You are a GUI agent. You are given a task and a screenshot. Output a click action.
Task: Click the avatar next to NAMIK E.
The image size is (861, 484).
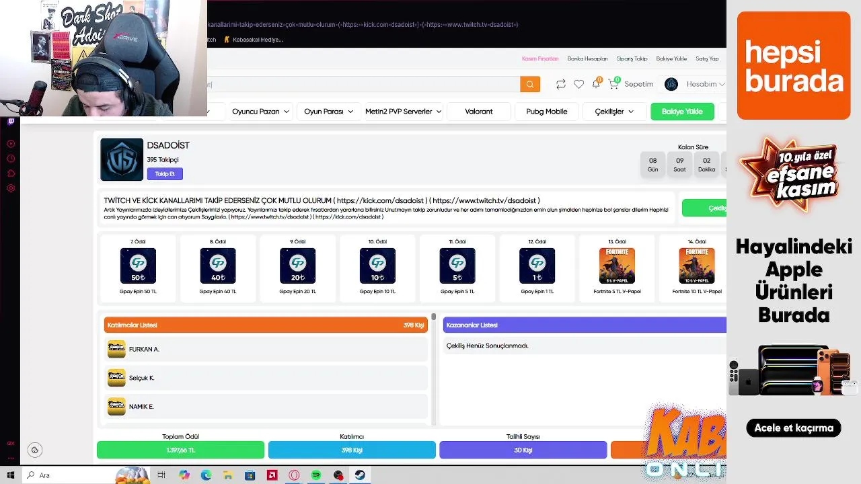pyautogui.click(x=116, y=406)
